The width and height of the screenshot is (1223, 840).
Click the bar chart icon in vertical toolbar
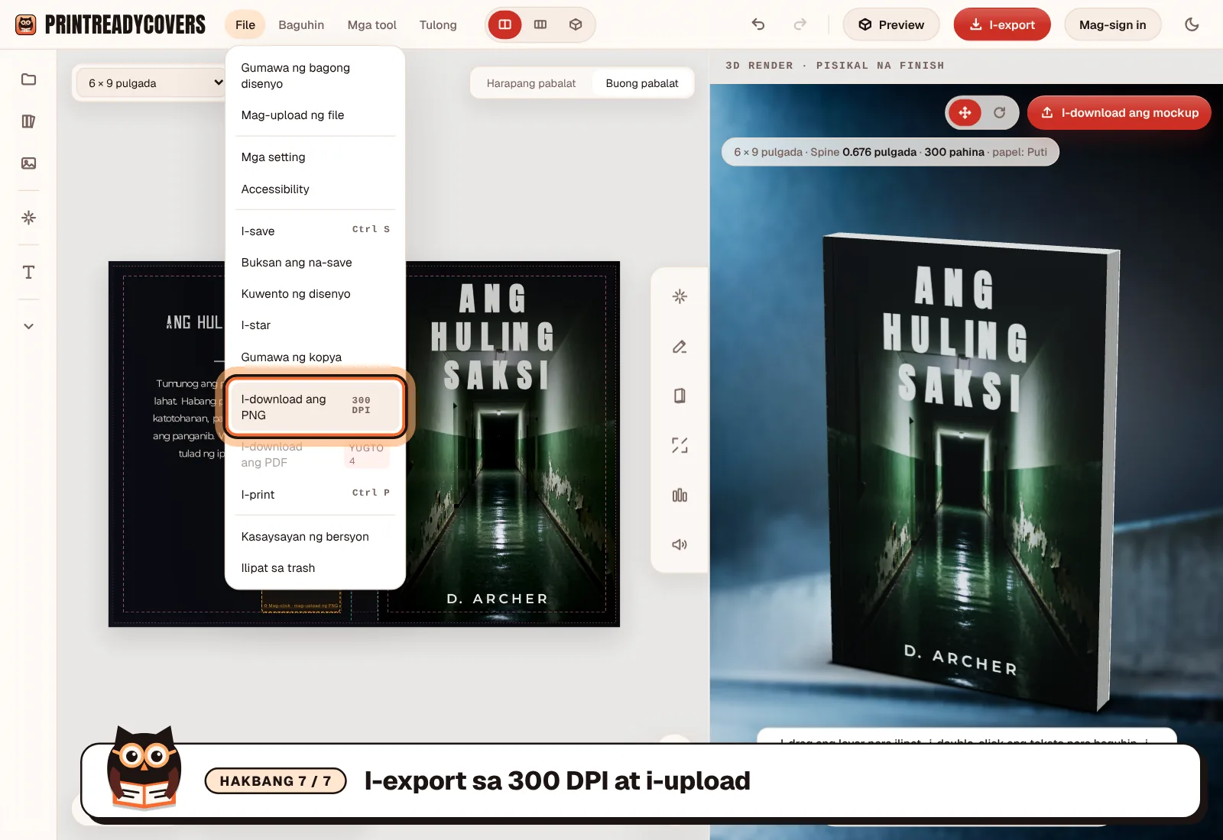pyautogui.click(x=680, y=496)
